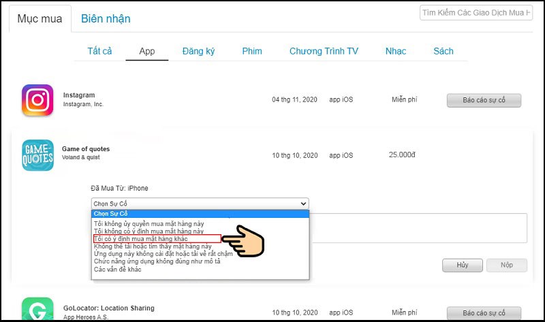Click Instagram's Miễn phí price label
The width and height of the screenshot is (545, 322).
(404, 99)
